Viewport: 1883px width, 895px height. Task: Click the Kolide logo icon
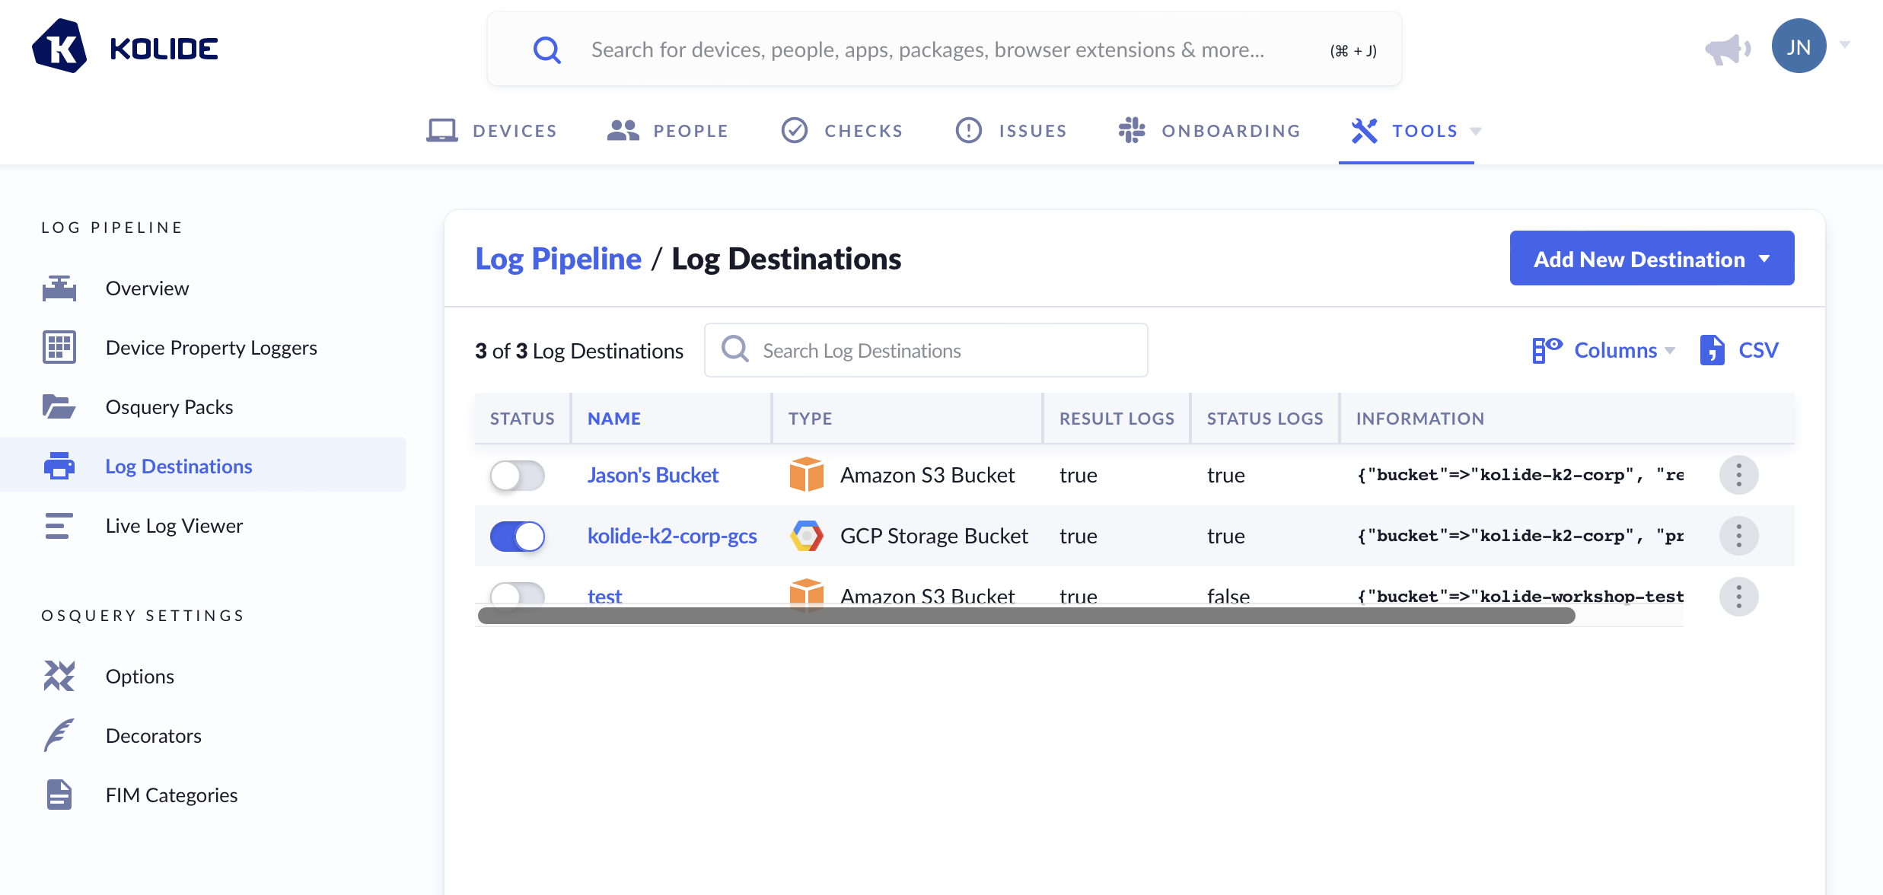(x=59, y=47)
